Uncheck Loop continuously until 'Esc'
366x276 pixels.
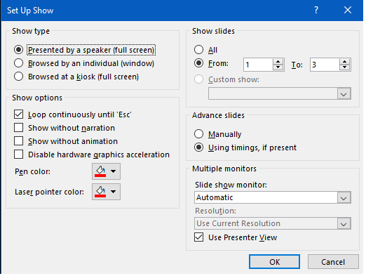click(x=18, y=114)
